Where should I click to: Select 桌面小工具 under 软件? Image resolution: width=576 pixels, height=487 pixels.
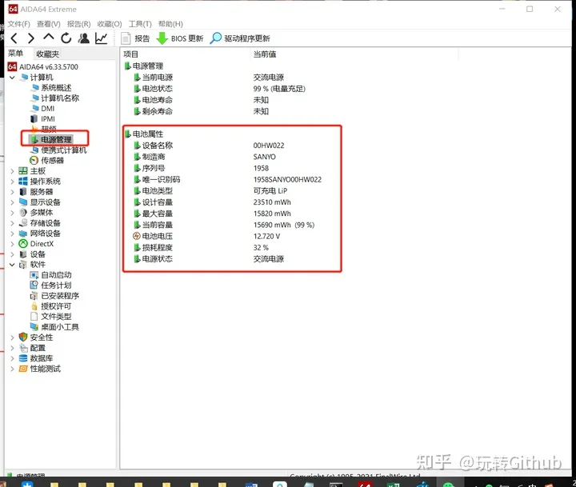[54, 327]
